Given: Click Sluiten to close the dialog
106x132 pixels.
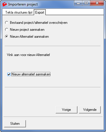Looking at the screenshot, I should pos(15,124).
